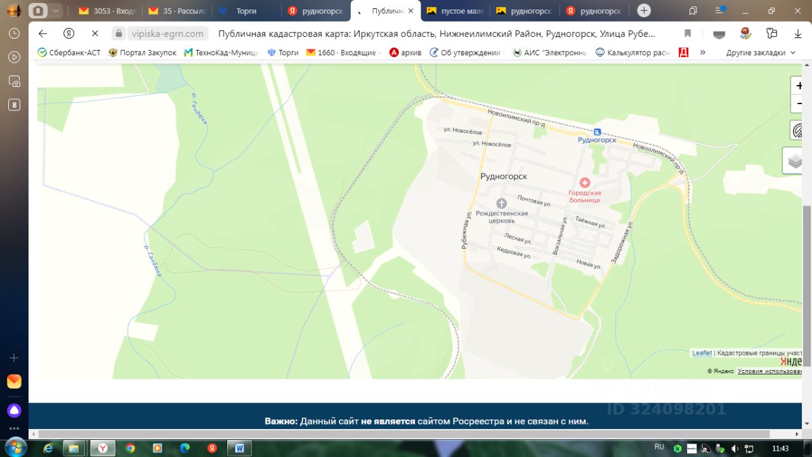This screenshot has height=457, width=812.
Task: Open the Alice assistant in the sidebar
Action: (x=14, y=411)
